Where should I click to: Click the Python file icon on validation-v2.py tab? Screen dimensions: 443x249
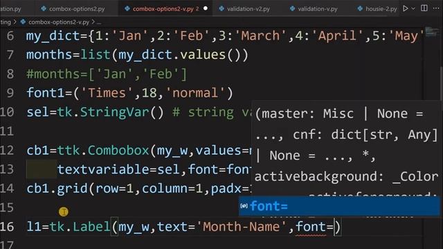[221, 9]
